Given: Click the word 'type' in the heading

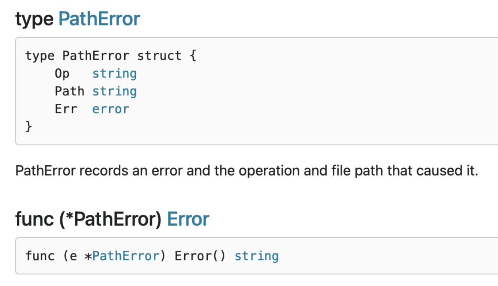Looking at the screenshot, I should pos(34,19).
